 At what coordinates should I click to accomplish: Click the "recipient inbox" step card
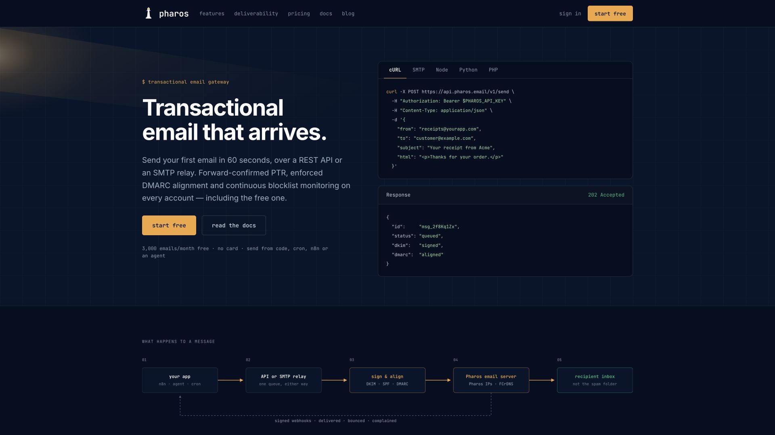595,380
